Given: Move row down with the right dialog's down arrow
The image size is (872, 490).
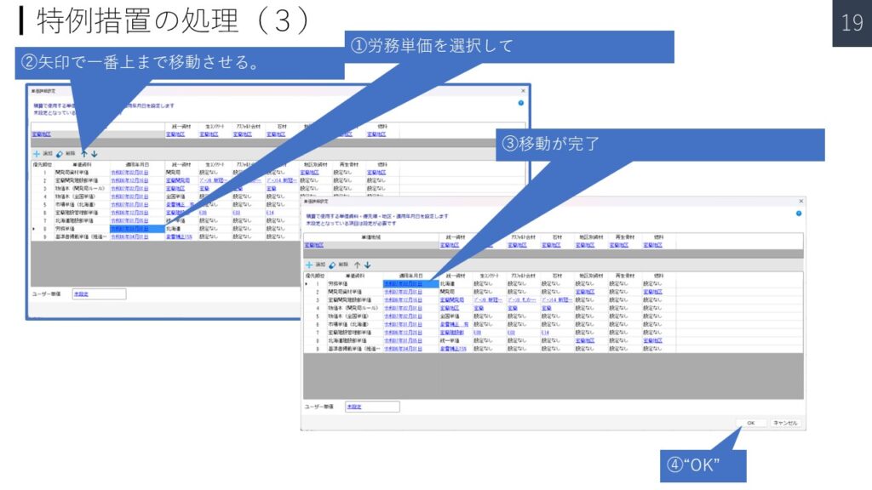Looking at the screenshot, I should [368, 265].
